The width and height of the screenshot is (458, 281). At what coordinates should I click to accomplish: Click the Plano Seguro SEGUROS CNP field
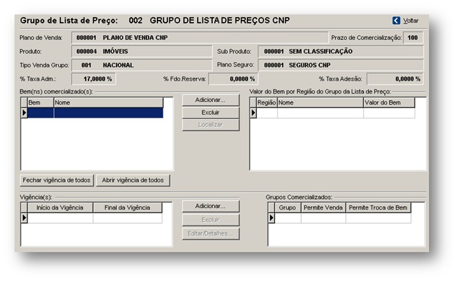click(341, 65)
